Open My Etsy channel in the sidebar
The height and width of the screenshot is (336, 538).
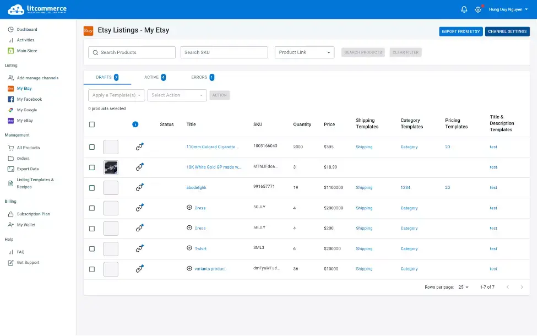tap(25, 88)
